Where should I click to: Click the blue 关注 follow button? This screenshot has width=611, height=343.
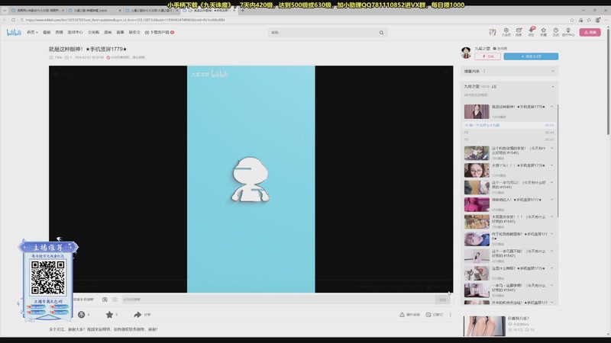click(530, 56)
